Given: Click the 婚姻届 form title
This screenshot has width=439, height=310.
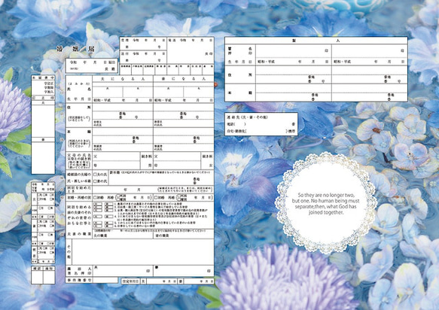Looking at the screenshot, I should click(x=76, y=49).
